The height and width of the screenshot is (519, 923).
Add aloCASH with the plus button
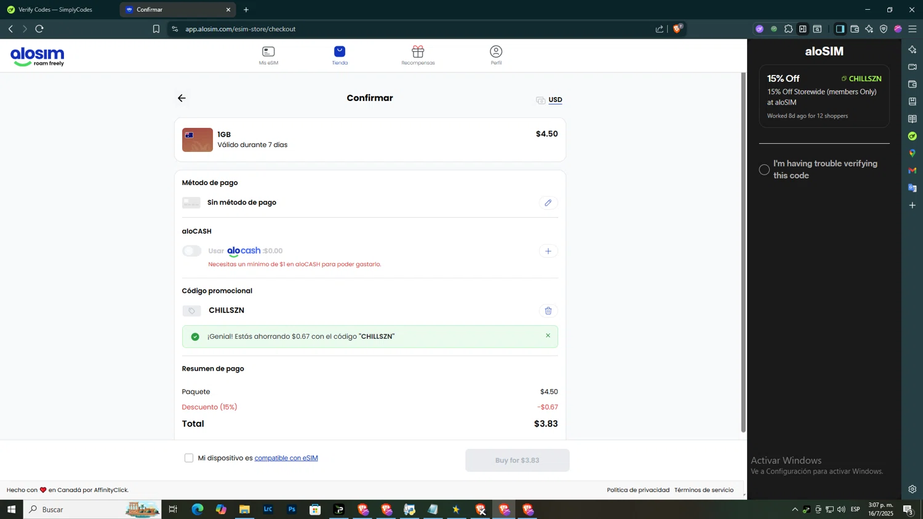(548, 251)
